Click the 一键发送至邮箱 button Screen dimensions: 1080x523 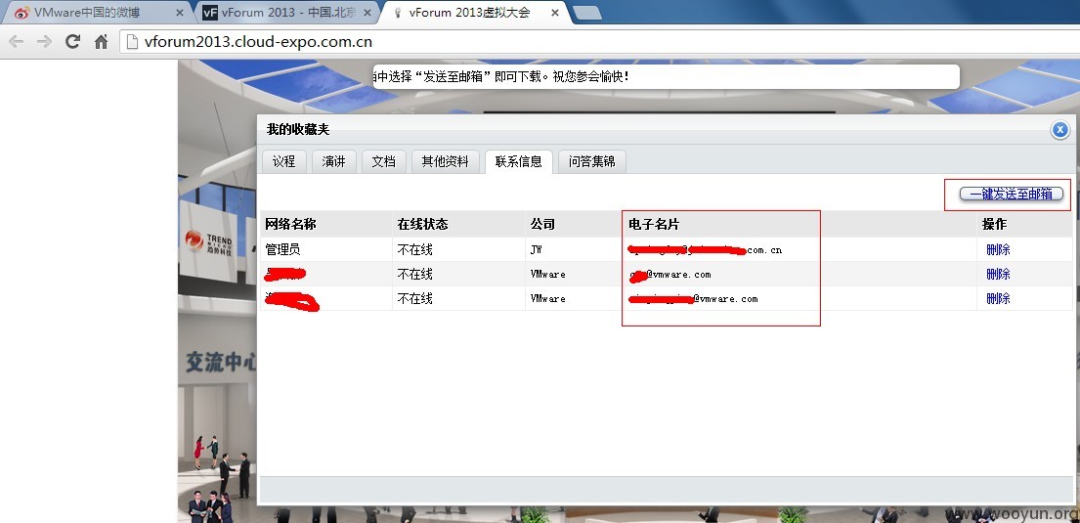(x=1012, y=195)
